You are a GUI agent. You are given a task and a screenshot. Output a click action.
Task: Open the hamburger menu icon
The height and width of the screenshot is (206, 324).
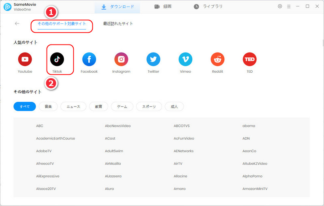[x=289, y=6]
